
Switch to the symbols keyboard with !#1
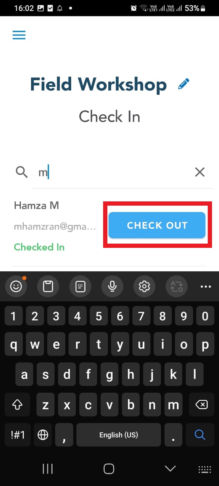tap(18, 435)
